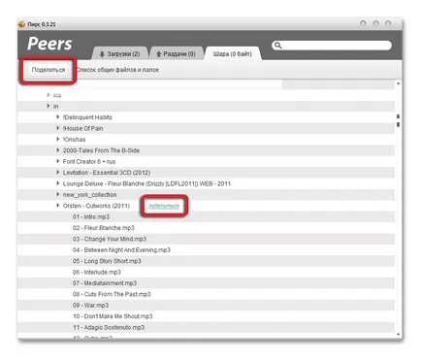Click the Peers logo
421x360 pixels.
[49, 44]
